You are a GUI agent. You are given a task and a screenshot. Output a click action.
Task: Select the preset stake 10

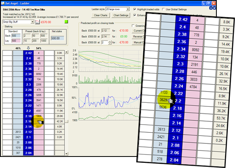tap(27, 41)
